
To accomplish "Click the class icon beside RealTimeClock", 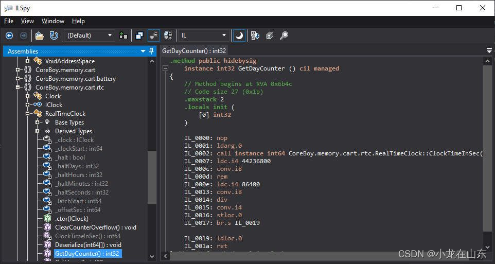I will point(38,114).
